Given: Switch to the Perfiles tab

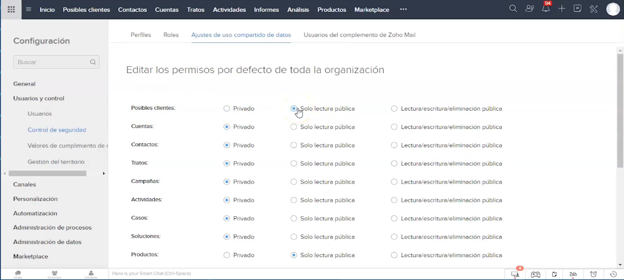Looking at the screenshot, I should 141,35.
